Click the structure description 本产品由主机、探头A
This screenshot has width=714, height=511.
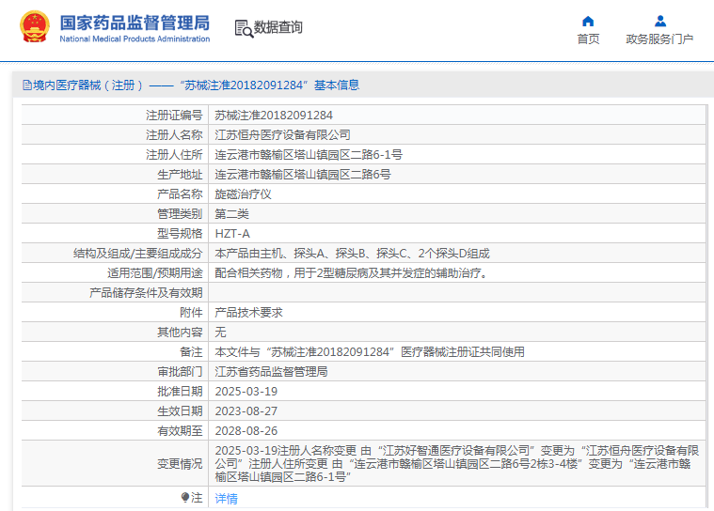point(352,254)
